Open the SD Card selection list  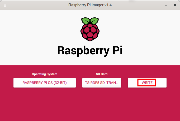[102, 83]
